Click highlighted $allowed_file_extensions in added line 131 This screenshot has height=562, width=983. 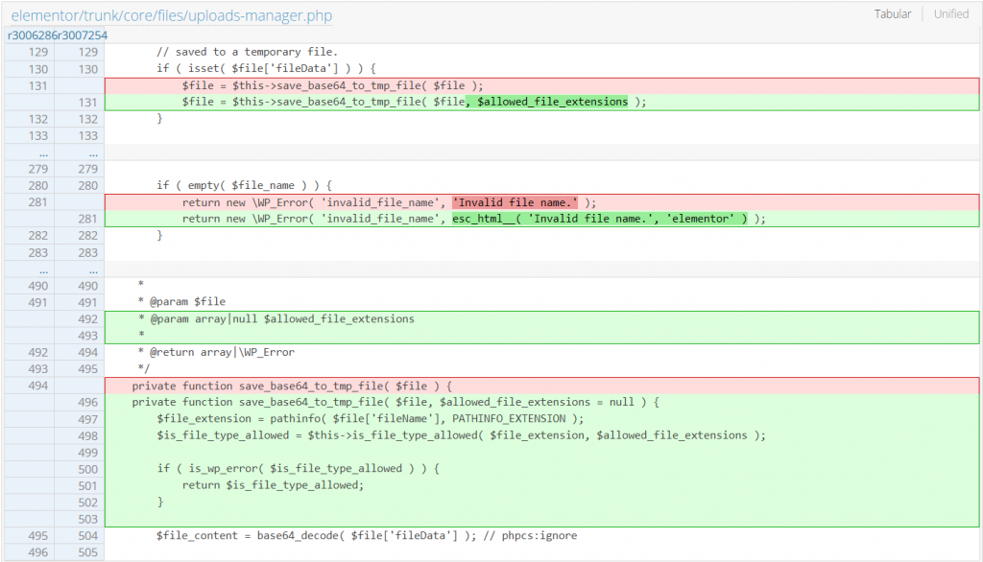[547, 102]
